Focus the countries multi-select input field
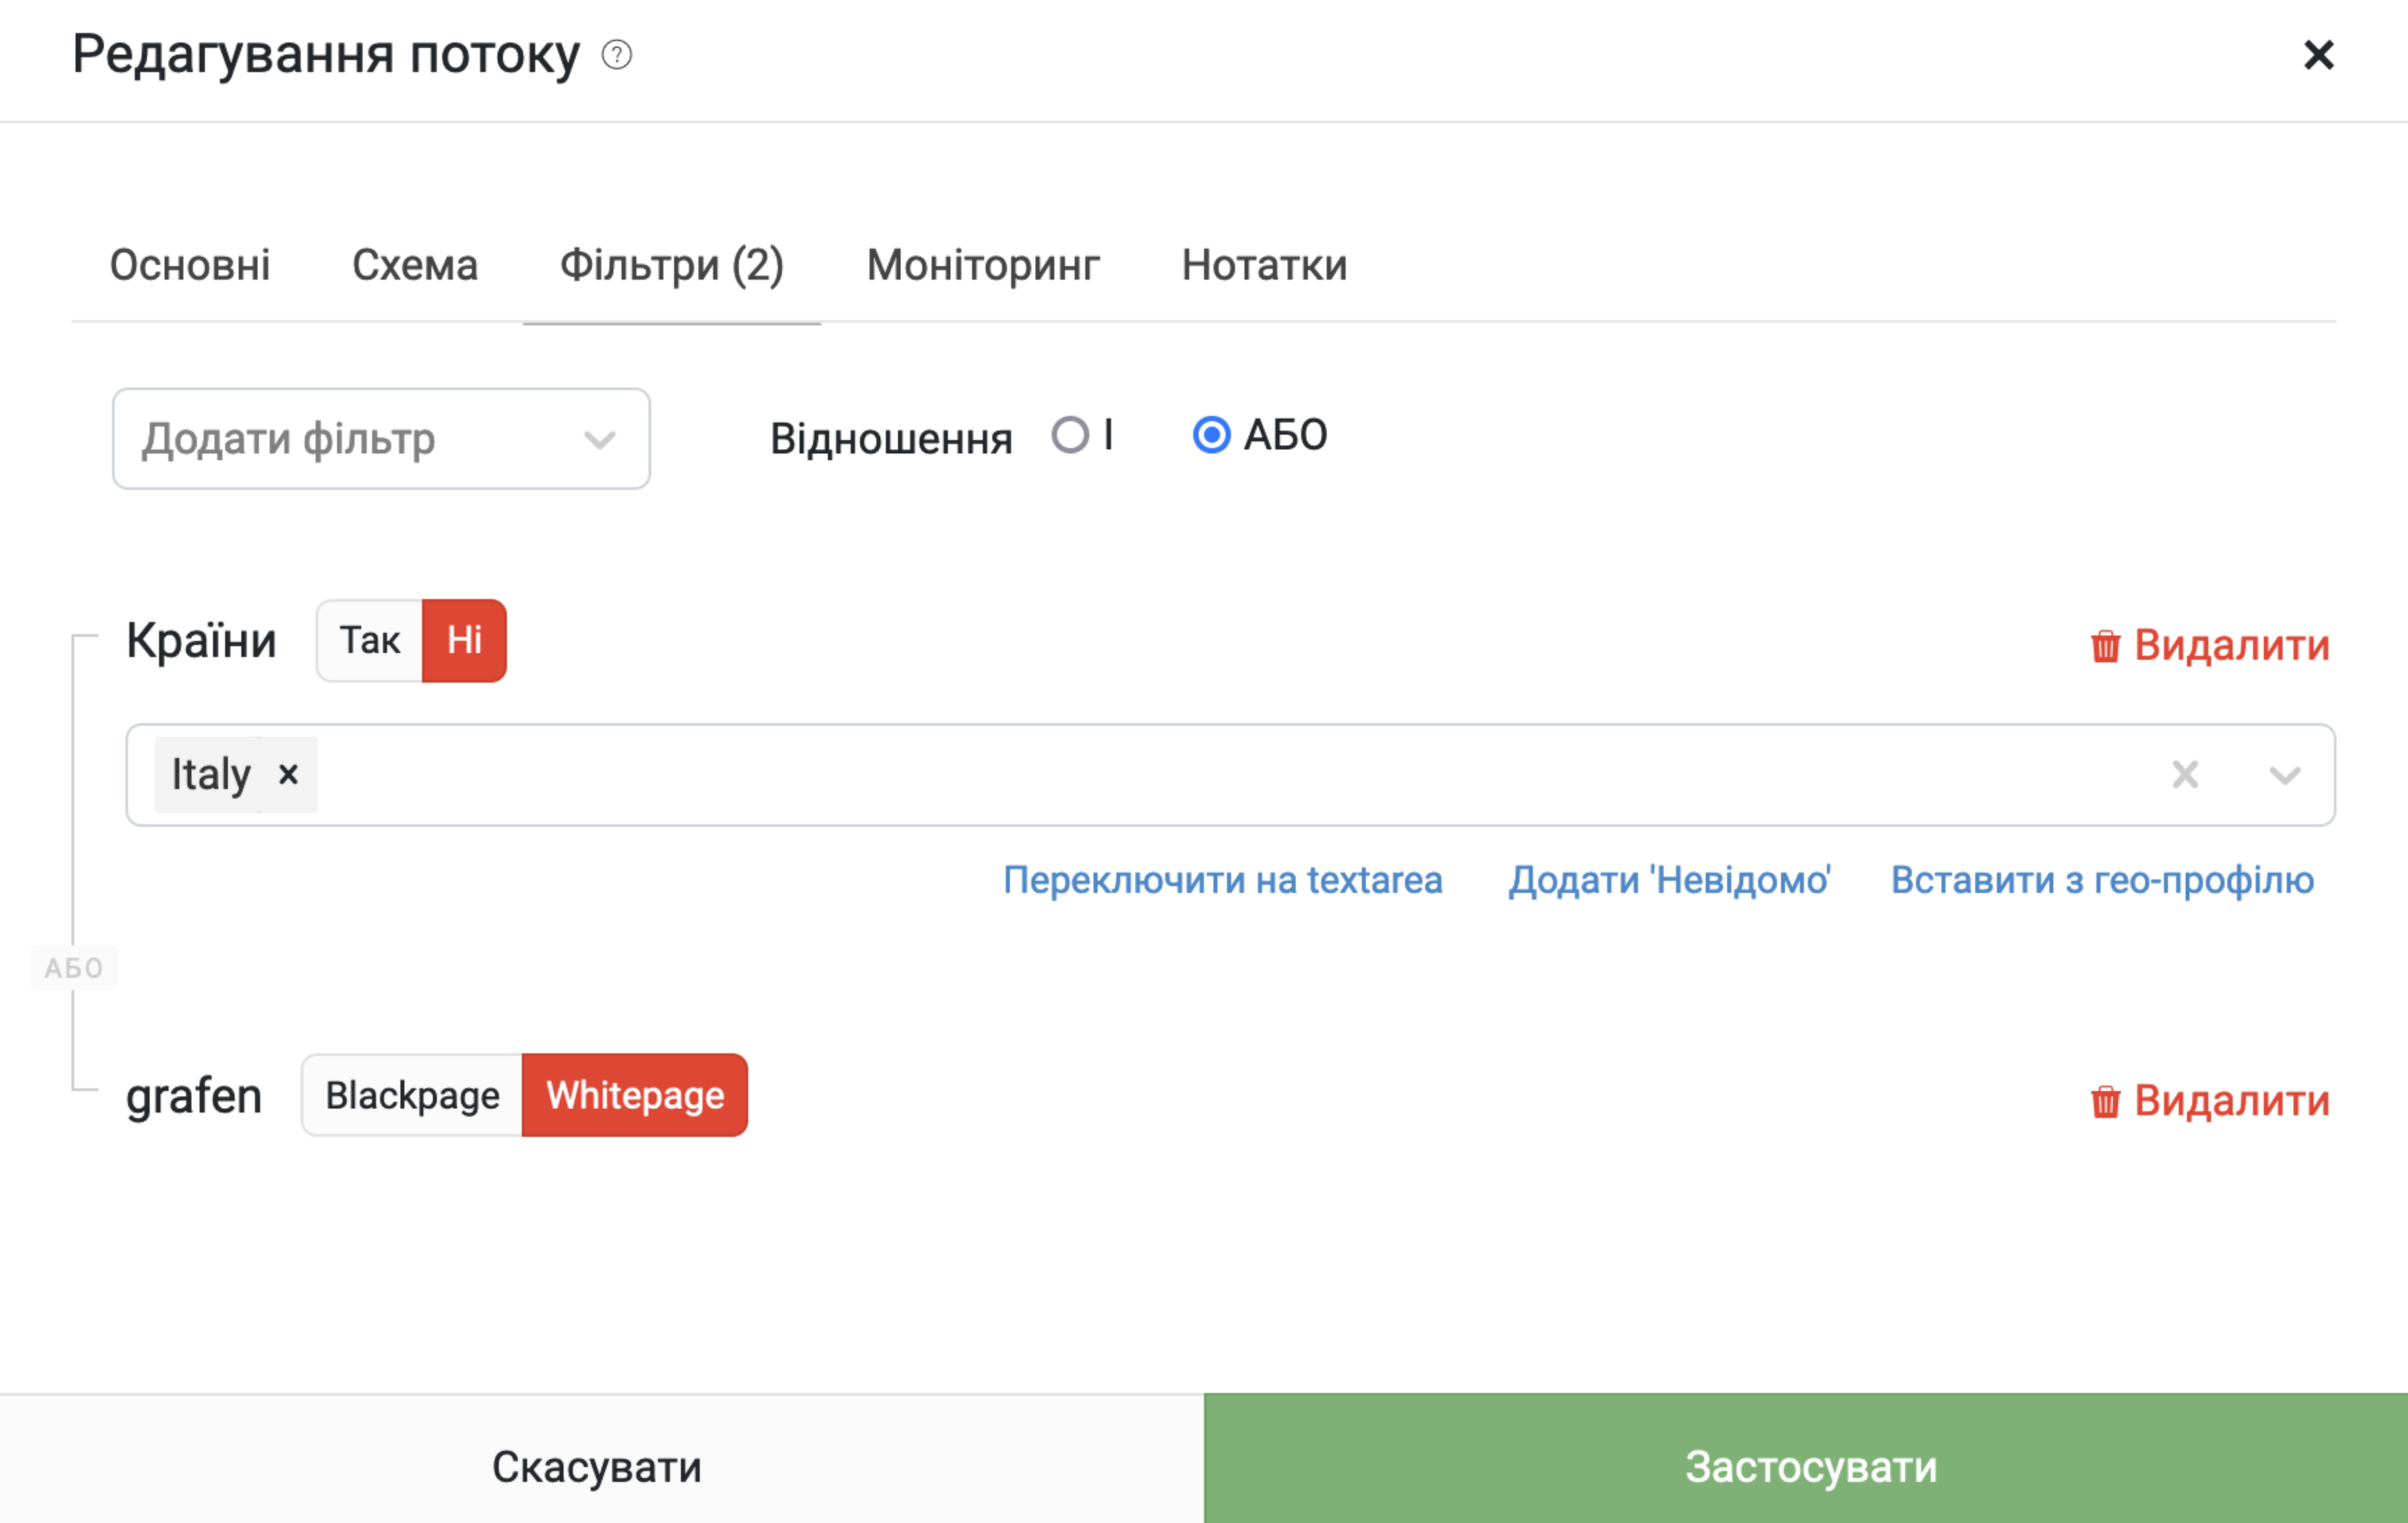The image size is (2408, 1523). pos(1230,774)
